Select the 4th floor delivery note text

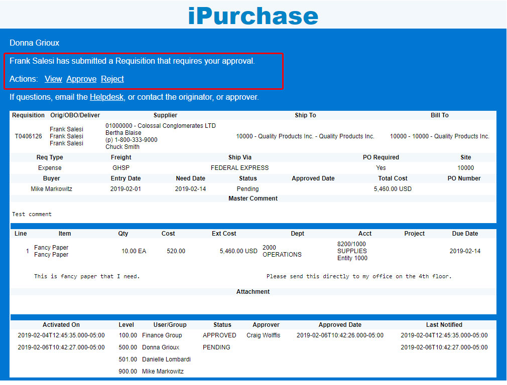359,276
